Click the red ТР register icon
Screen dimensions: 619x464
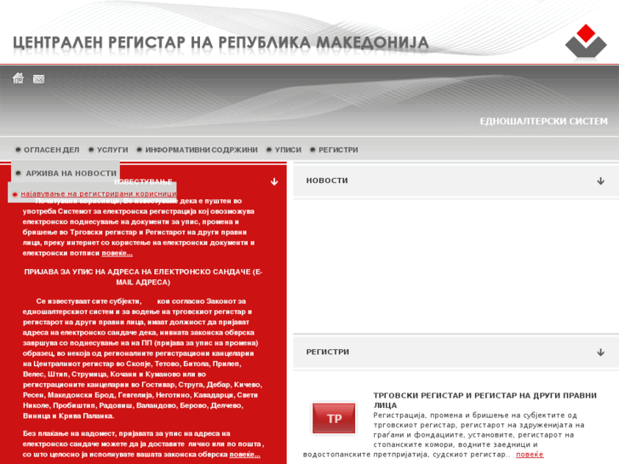tap(334, 418)
